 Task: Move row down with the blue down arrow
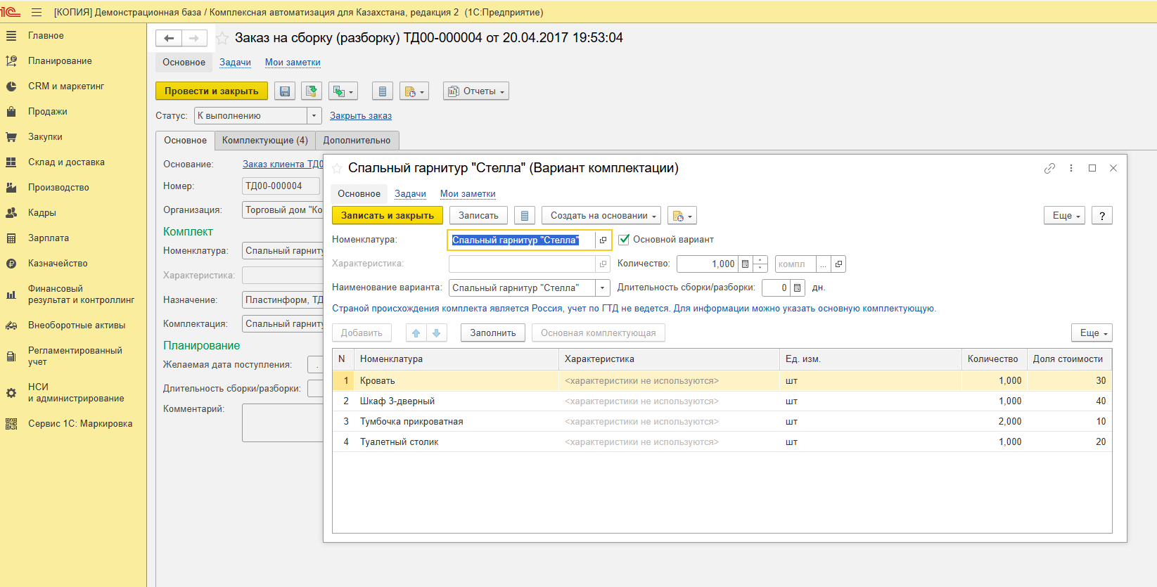click(436, 333)
